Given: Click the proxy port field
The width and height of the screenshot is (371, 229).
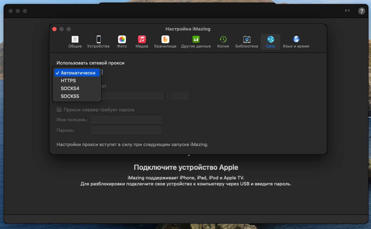Looking at the screenshot, I should click(x=180, y=95).
